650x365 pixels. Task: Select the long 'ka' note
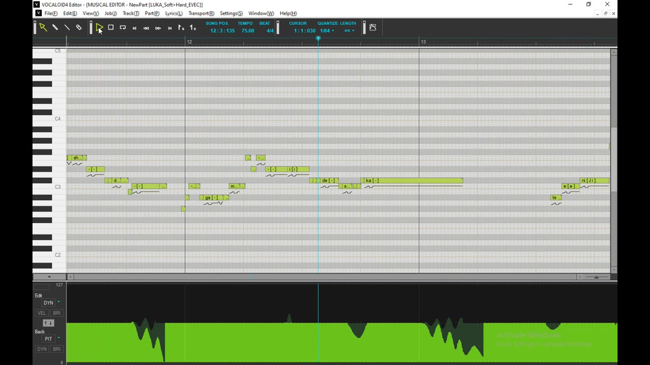pyautogui.click(x=412, y=180)
